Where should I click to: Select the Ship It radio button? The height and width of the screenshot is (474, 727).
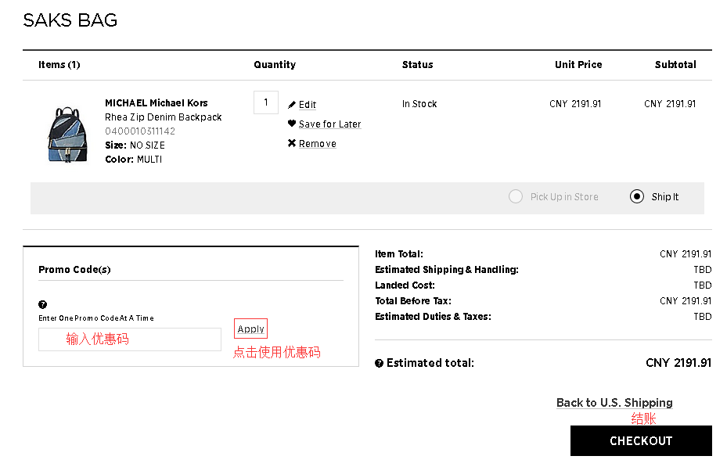(x=637, y=197)
